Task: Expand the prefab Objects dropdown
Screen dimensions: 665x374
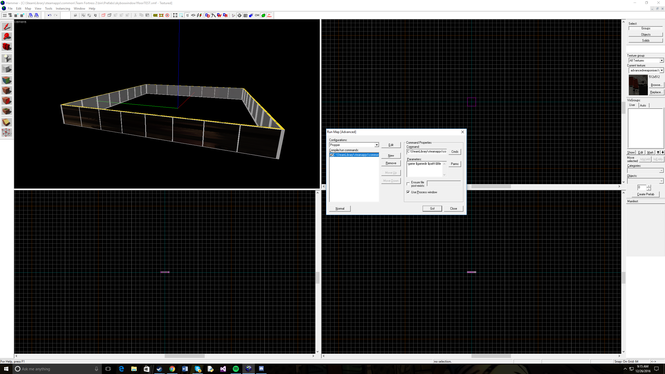Action: click(645, 181)
